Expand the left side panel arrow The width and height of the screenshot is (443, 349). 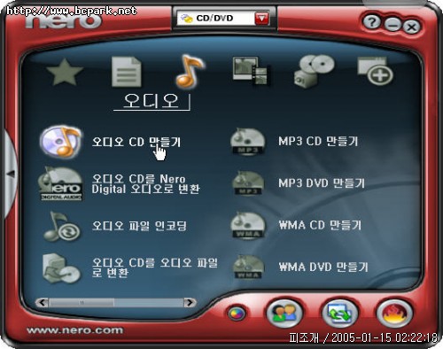(11, 174)
